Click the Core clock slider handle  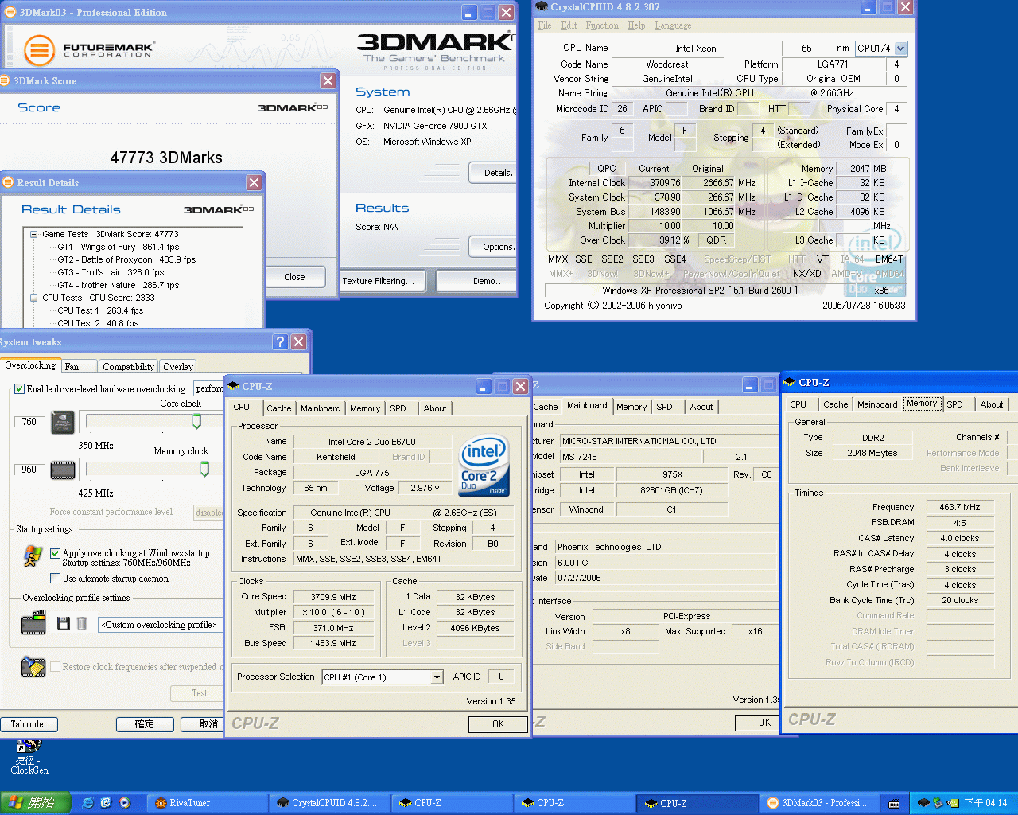point(196,421)
